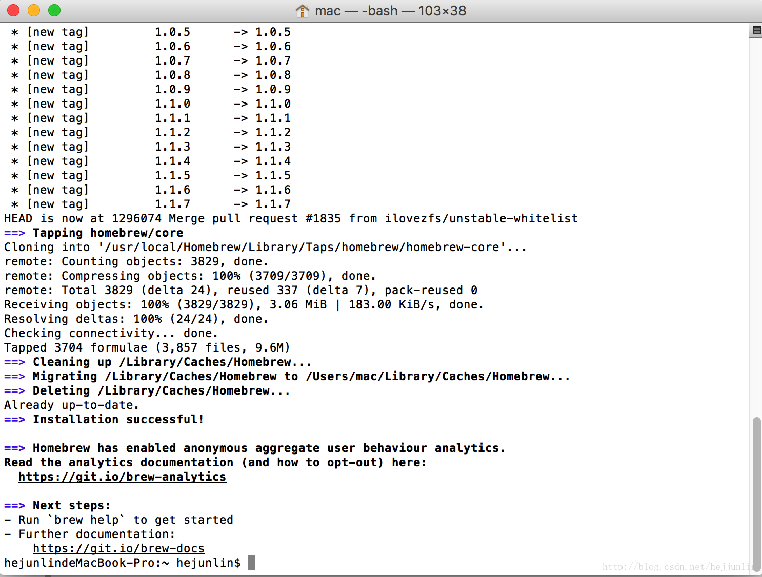Viewport: 762px width, 577px height.
Task: Click the new tag row for 1.1.6
Action: click(151, 190)
